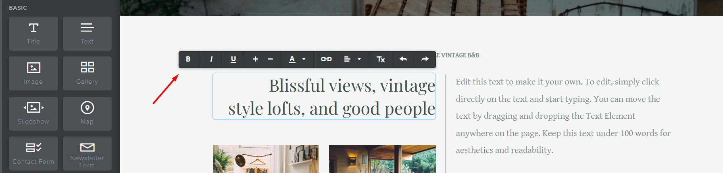Viewport: 723px width, 173px height.
Task: Select the Title element in Basic panel
Action: pyautogui.click(x=33, y=33)
